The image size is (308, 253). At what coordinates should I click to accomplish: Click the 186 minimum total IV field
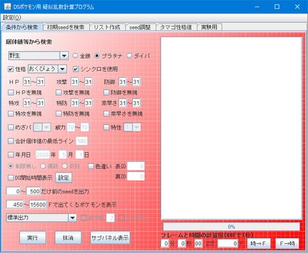[81, 141]
